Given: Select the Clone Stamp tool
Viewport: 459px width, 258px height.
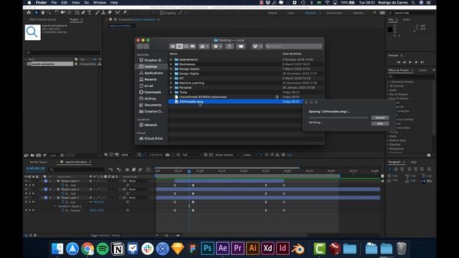Looking at the screenshot, I should pyautogui.click(x=103, y=13).
